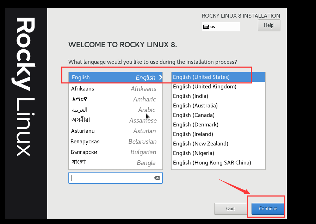Image resolution: width=316 pixels, height=224 pixels.
Task: Select English (Australia) locale
Action: (218, 106)
